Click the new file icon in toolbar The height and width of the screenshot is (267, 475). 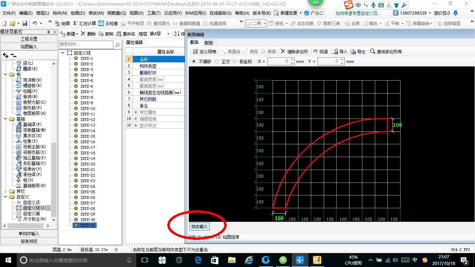coord(5,23)
